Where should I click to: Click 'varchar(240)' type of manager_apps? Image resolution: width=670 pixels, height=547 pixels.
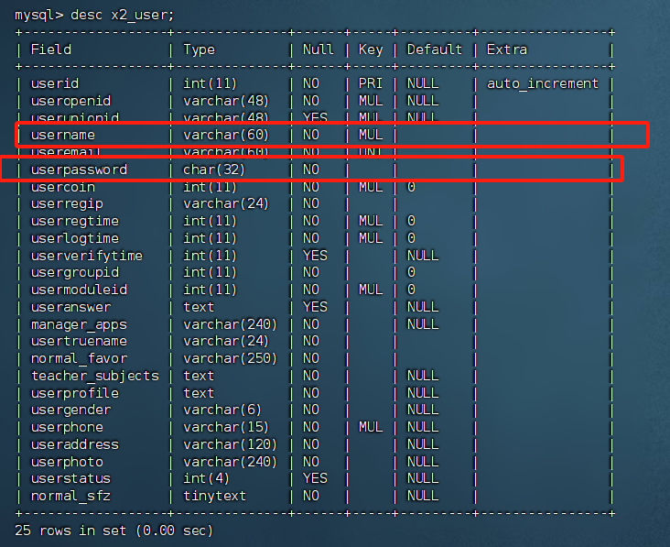[x=230, y=324]
